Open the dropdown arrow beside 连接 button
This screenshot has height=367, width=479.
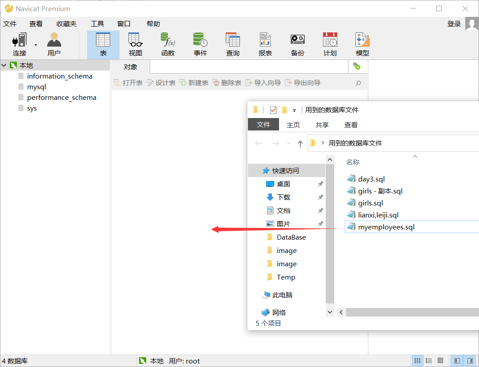click(x=36, y=45)
